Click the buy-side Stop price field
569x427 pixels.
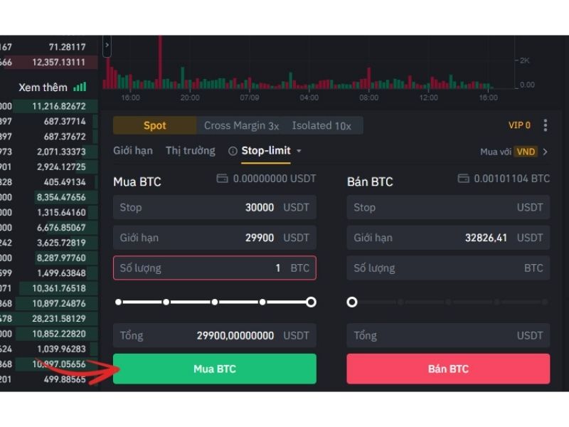pyautogui.click(x=215, y=207)
